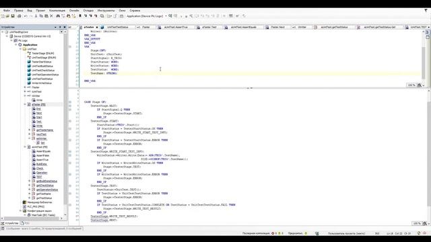The height and width of the screenshot is (242, 431).
Task: Select the Operation method in tree
Action: [42, 173]
